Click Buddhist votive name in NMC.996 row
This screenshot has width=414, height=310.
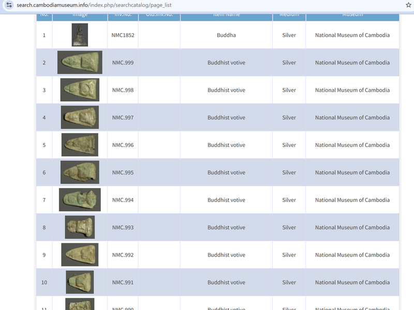226,145
